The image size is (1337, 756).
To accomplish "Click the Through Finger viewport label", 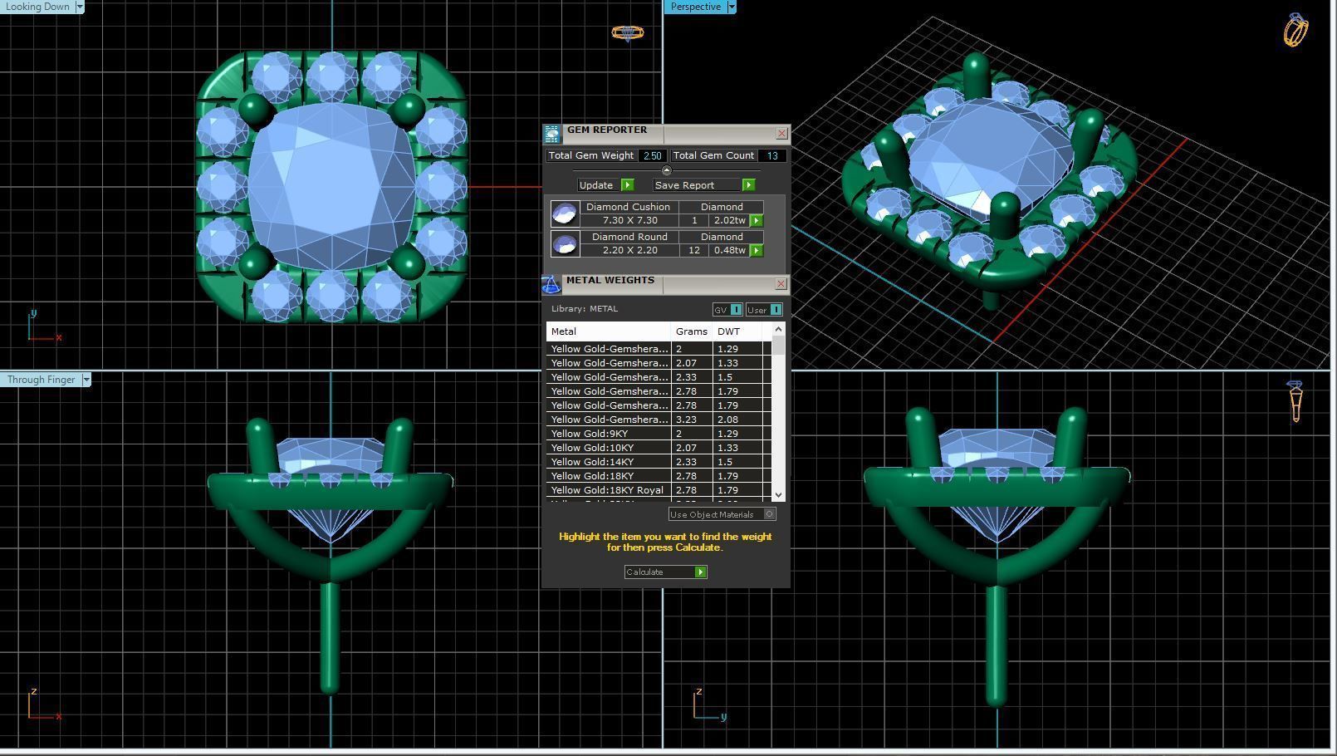I will coord(42,380).
